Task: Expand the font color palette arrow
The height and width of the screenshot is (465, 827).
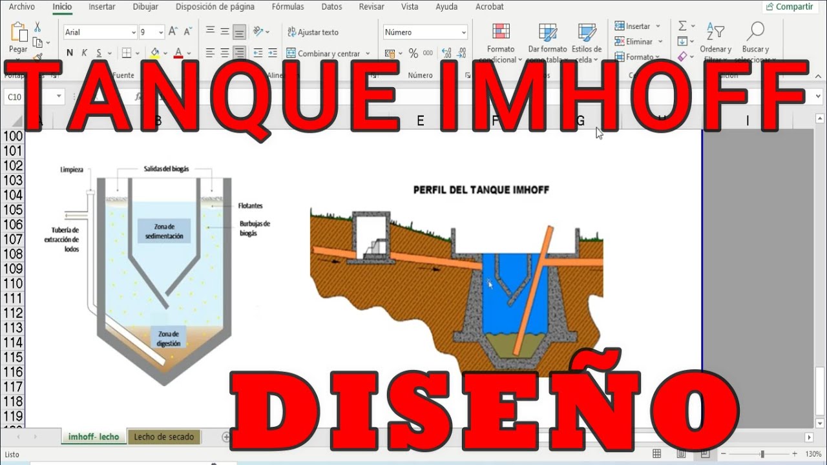Action: (x=188, y=53)
